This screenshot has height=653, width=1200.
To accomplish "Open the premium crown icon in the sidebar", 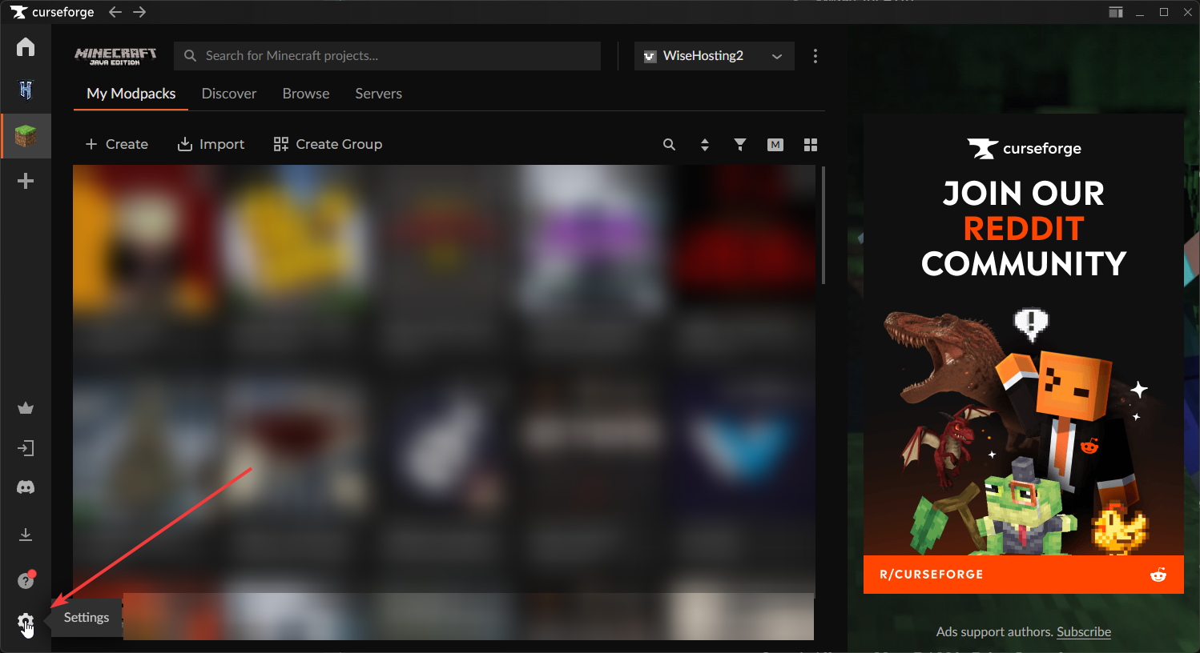I will 26,408.
